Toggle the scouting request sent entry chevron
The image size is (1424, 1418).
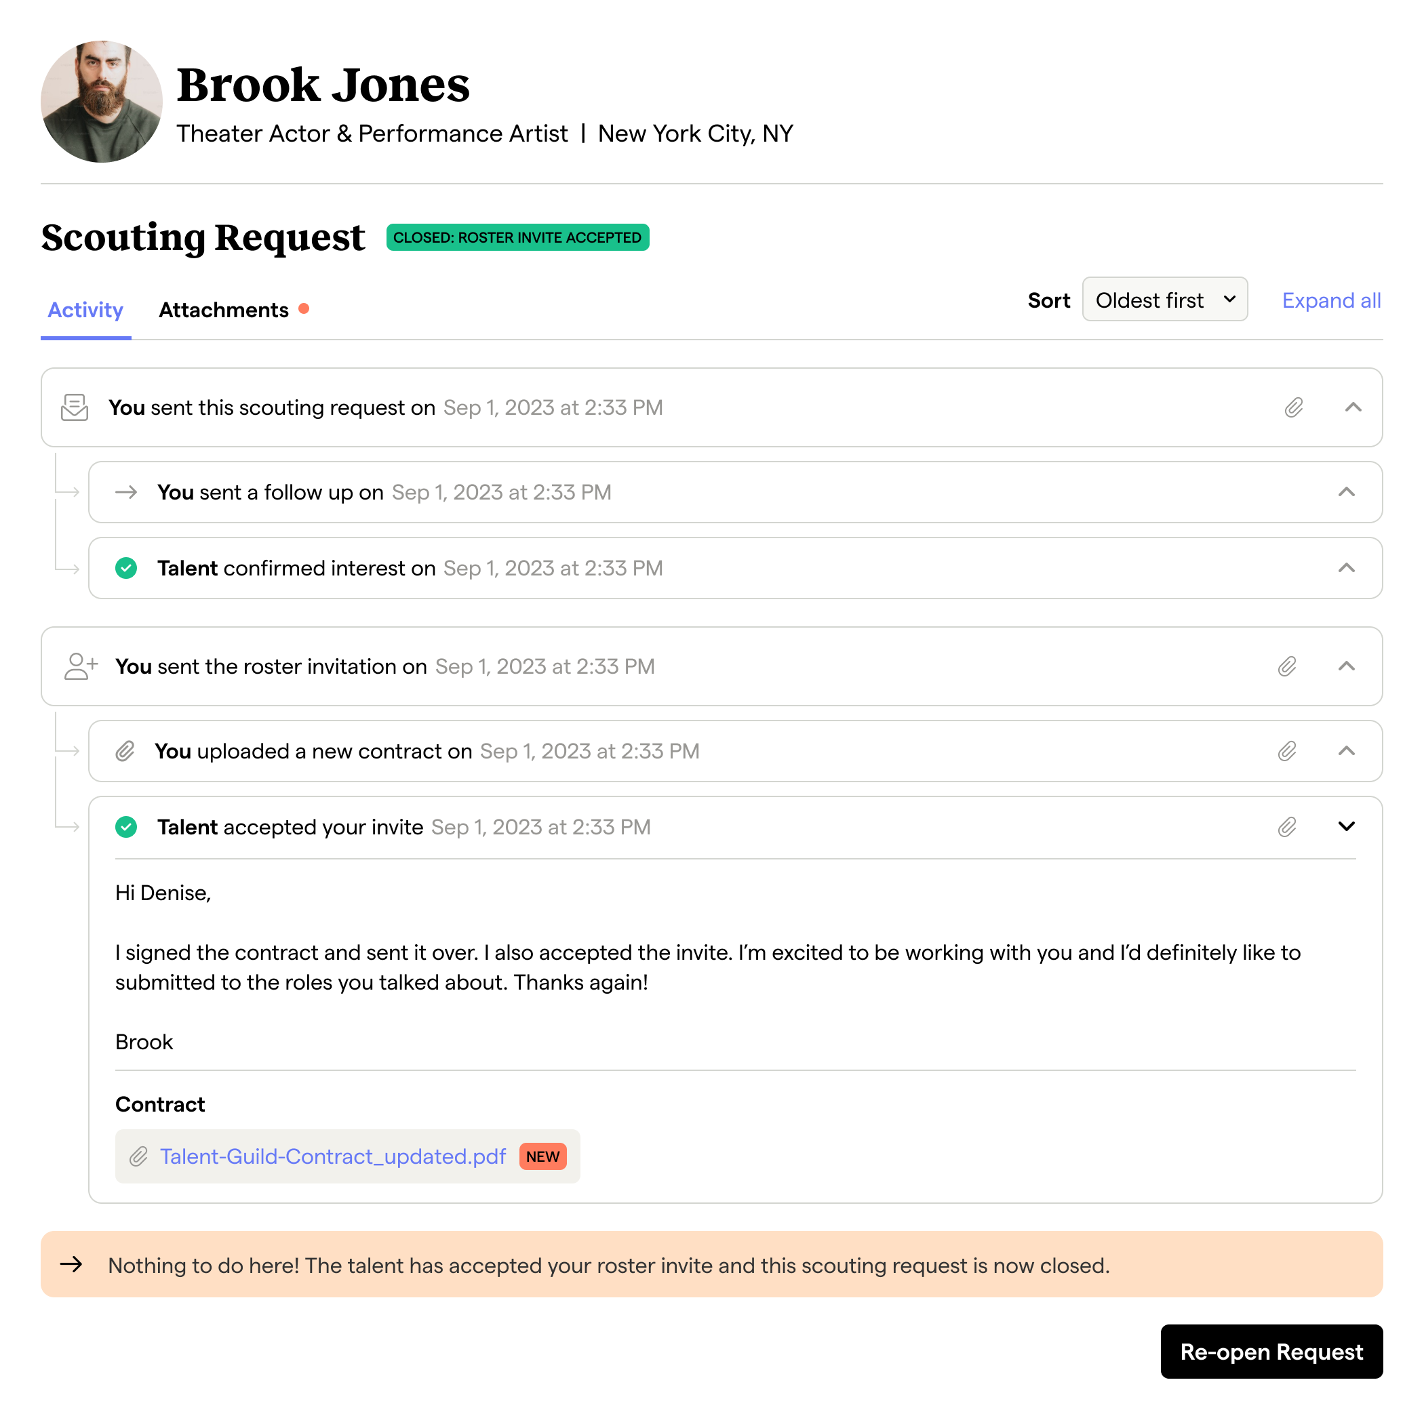tap(1353, 407)
